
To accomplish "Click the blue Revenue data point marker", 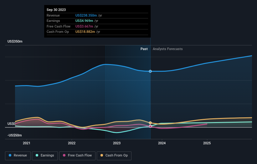I will (150, 71).
